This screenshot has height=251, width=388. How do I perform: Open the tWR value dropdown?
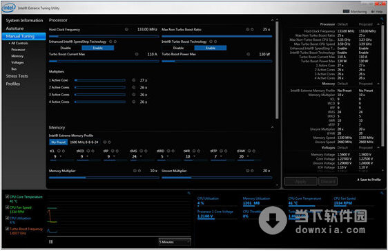[x=194, y=156]
